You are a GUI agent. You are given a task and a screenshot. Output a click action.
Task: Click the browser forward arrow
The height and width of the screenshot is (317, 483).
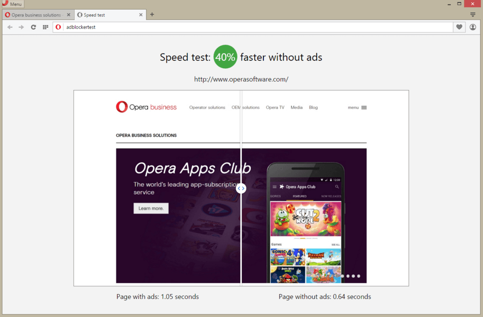point(21,27)
